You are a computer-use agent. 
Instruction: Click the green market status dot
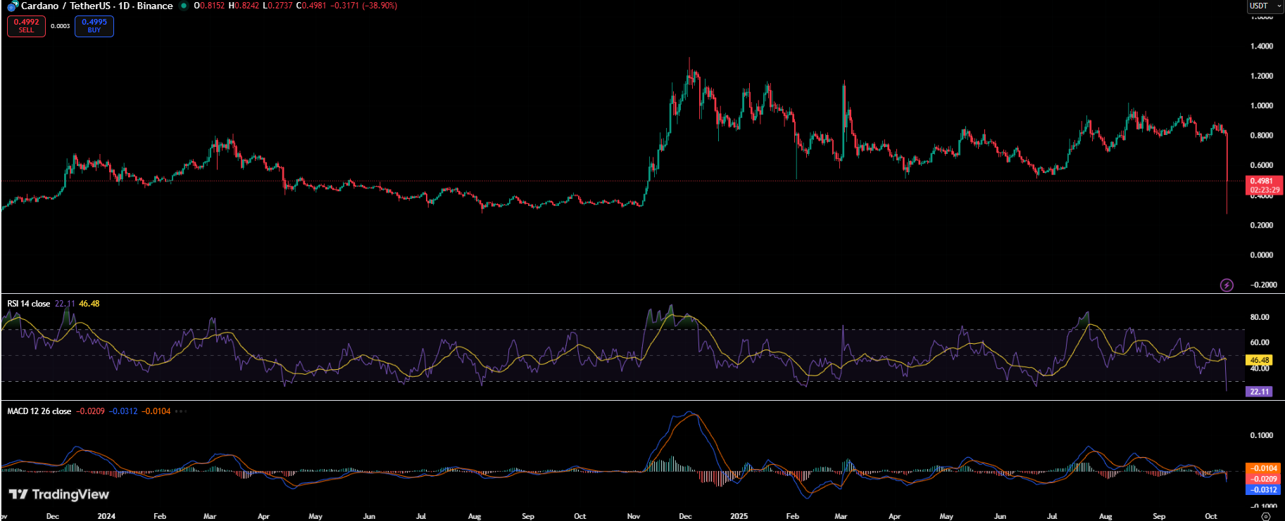[184, 6]
